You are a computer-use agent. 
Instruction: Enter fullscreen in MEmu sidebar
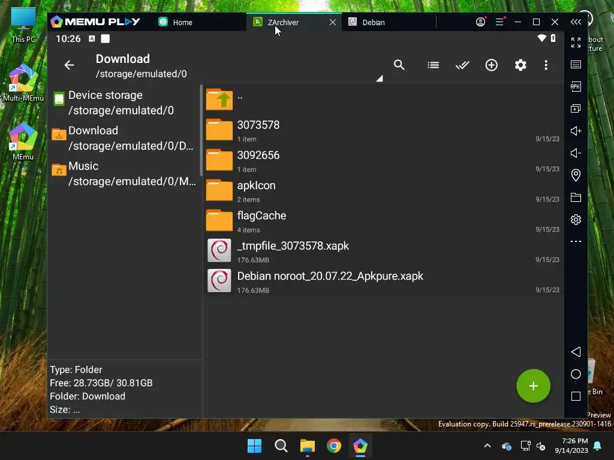point(576,43)
